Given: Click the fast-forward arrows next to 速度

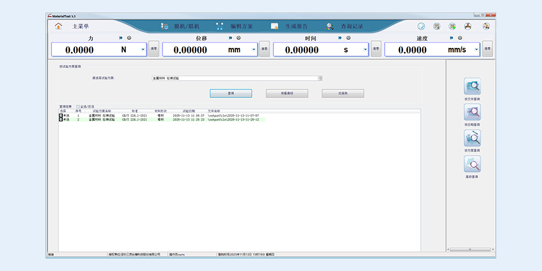Looking at the screenshot, I should [452, 38].
